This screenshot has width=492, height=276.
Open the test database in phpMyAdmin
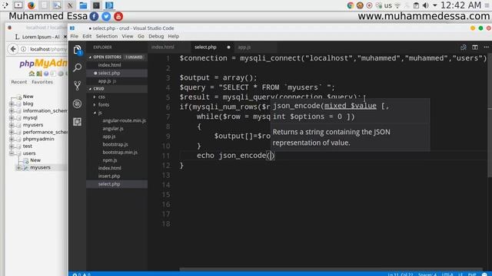coord(28,146)
